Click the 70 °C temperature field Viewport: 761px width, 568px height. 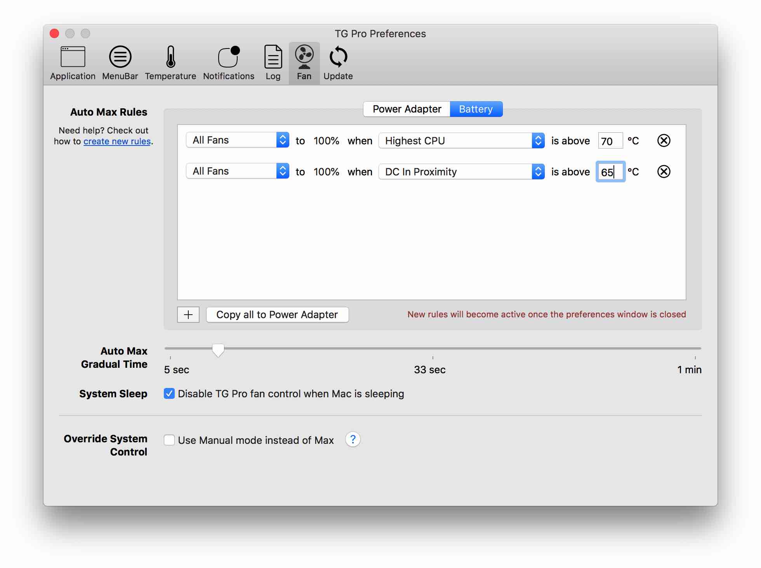610,141
